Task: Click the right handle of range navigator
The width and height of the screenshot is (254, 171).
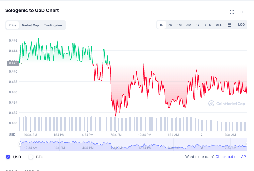Action: click(x=247, y=144)
